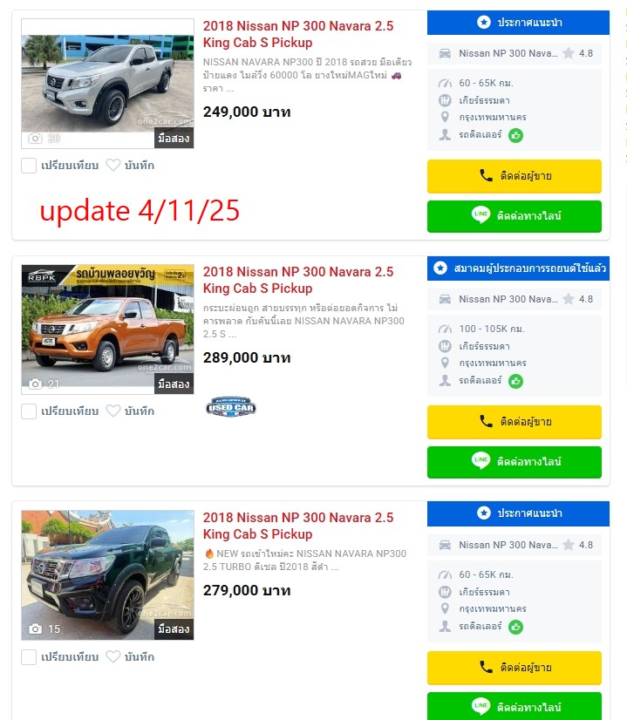Click green thumbs-up dealer badge in third listing
This screenshot has height=720, width=627.
click(516, 627)
